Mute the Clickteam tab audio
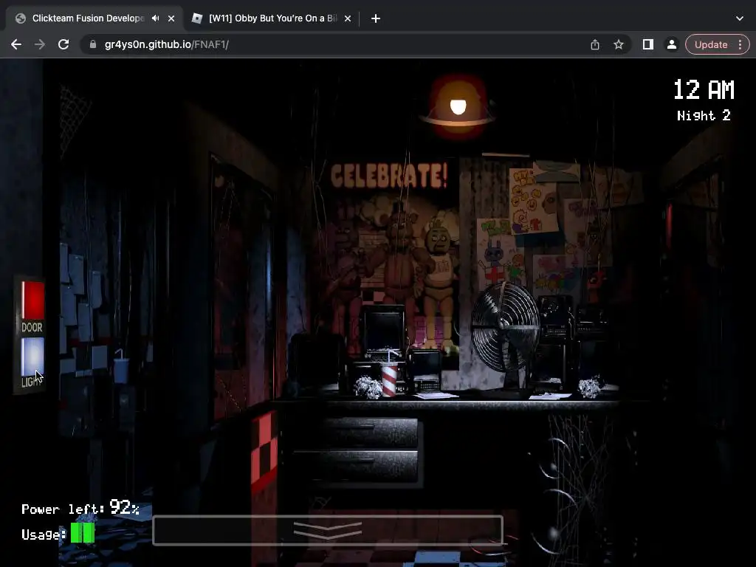 point(155,18)
